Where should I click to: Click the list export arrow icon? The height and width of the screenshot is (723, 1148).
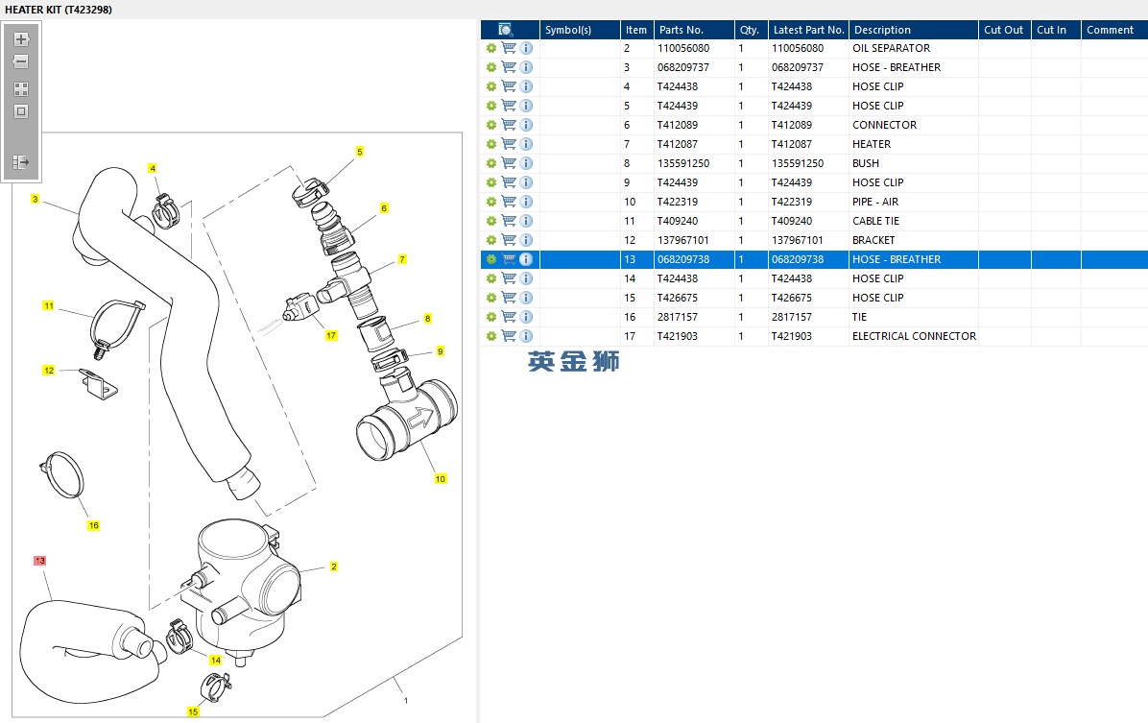(x=21, y=162)
